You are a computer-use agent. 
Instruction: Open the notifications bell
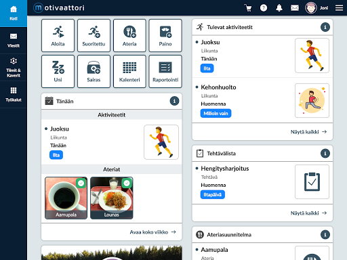[x=279, y=8]
